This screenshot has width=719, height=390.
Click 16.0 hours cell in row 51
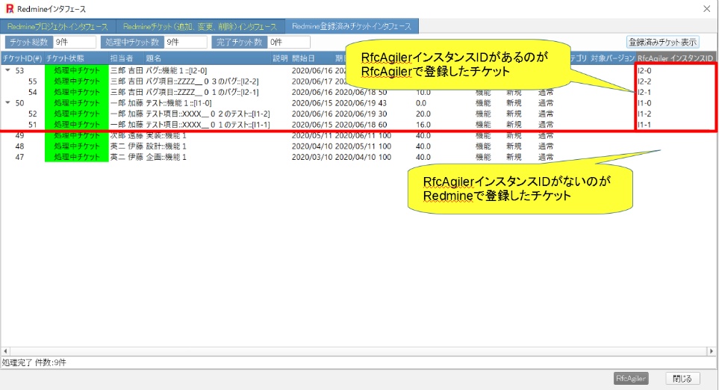pyautogui.click(x=423, y=124)
